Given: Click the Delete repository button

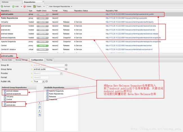Looking at the screenshot, I should pos(27,6).
